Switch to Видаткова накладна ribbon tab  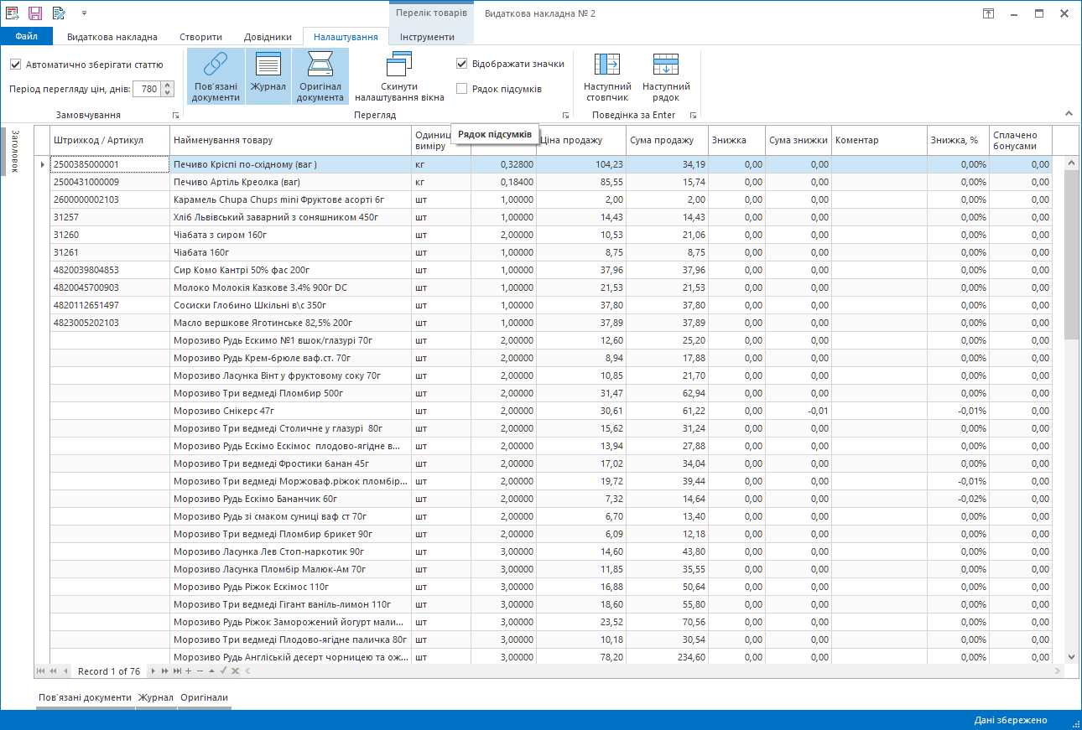click(112, 37)
